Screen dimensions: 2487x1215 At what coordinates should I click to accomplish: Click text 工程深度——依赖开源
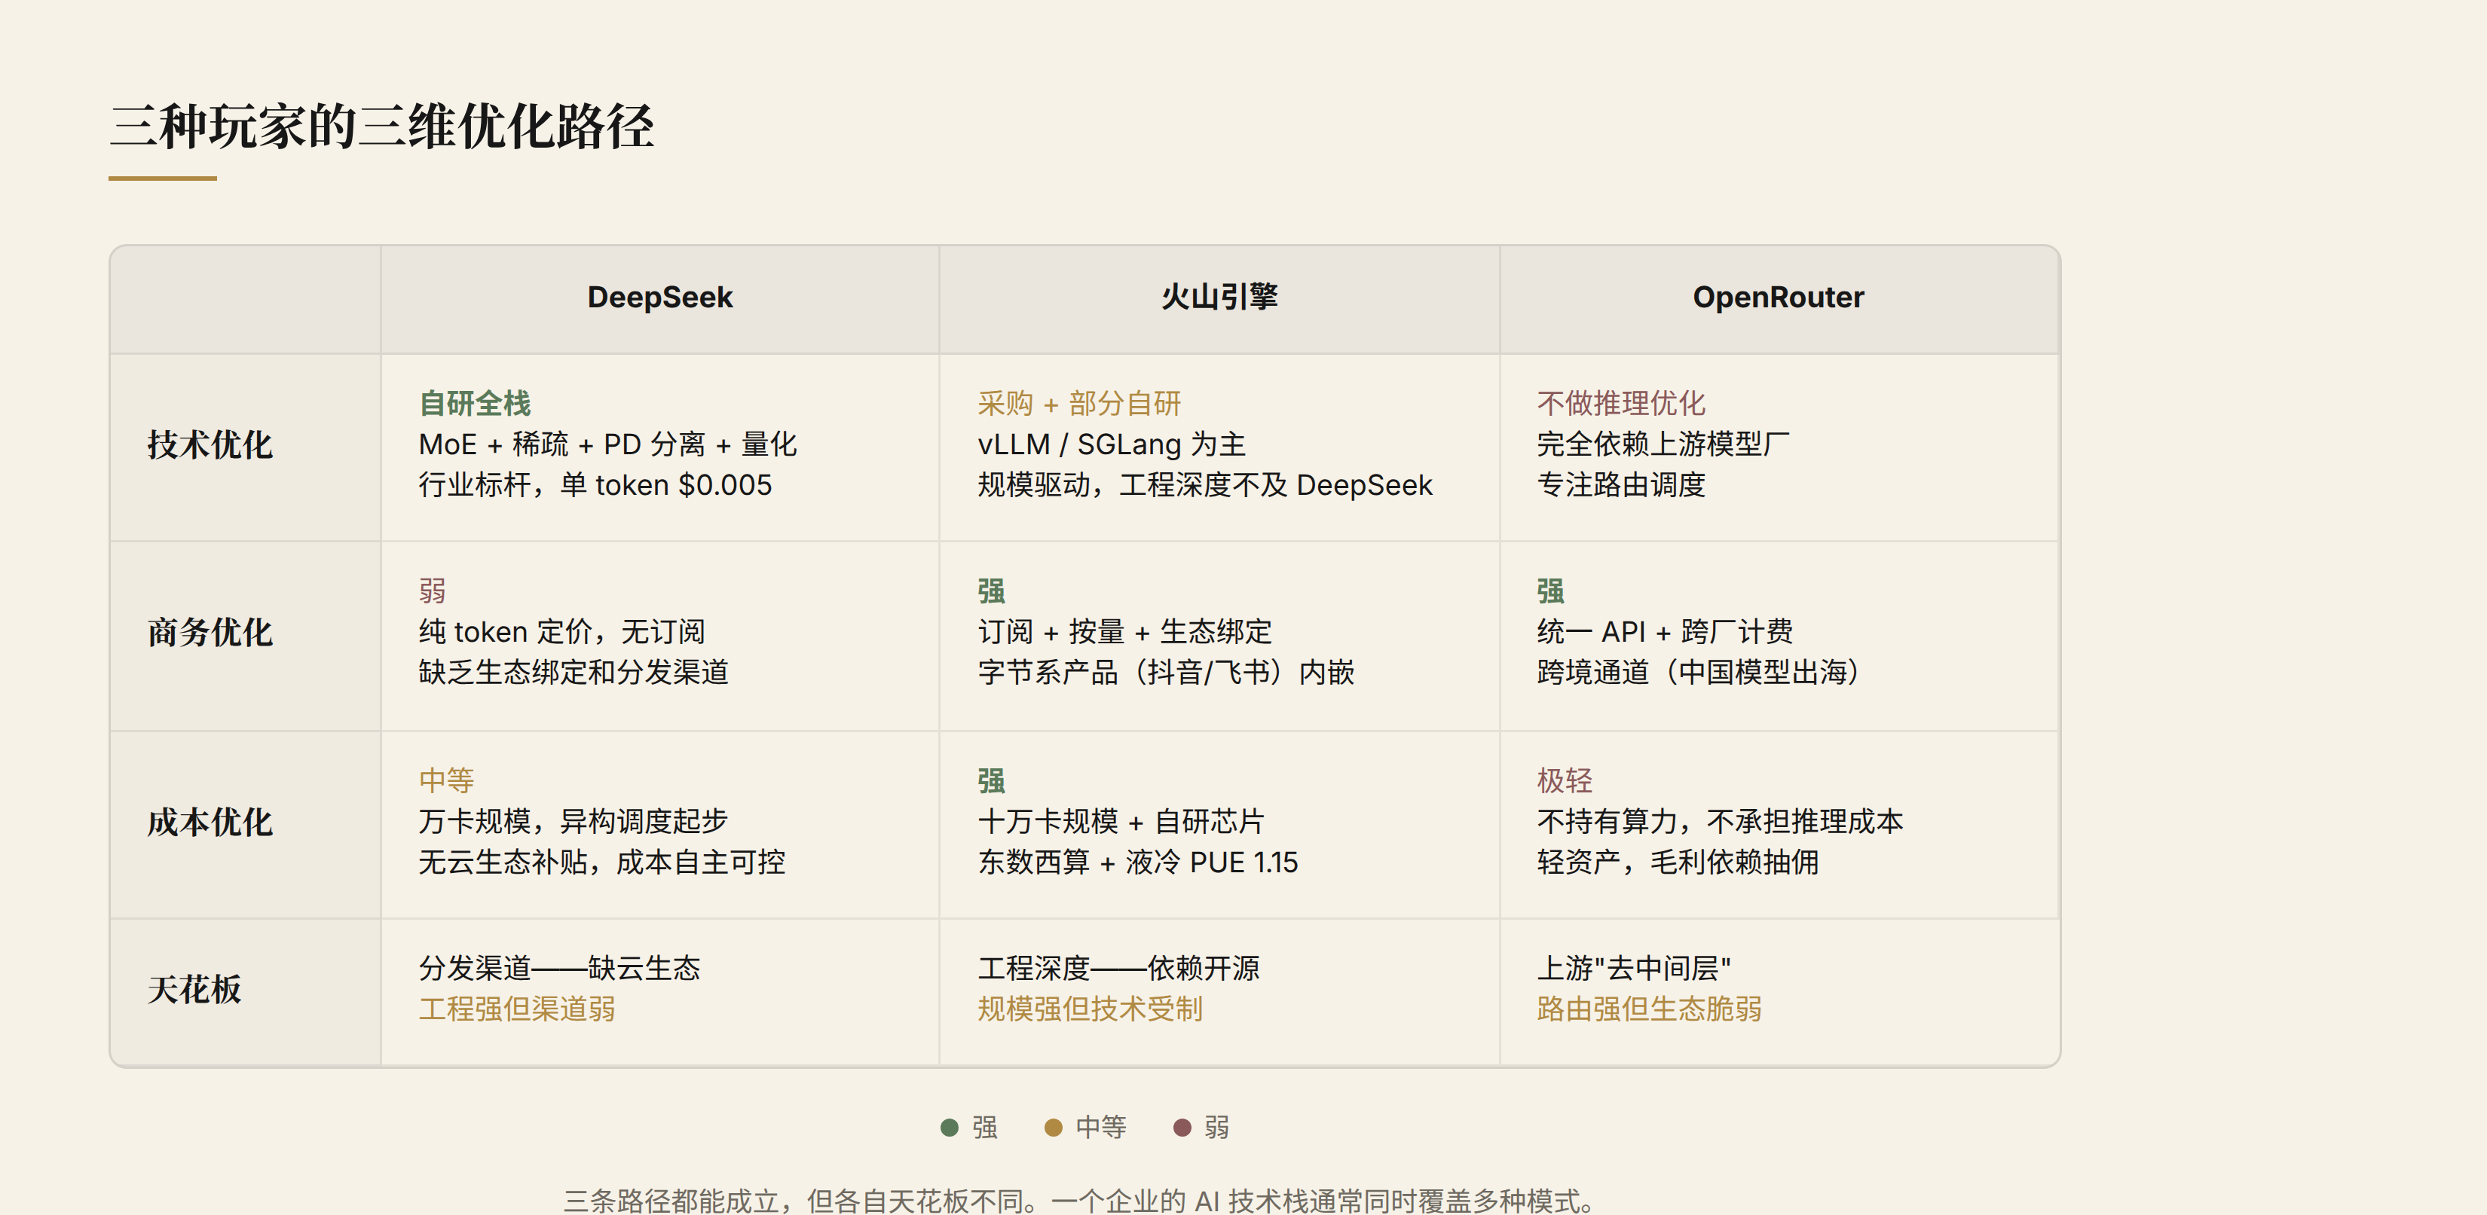[x=1118, y=968]
